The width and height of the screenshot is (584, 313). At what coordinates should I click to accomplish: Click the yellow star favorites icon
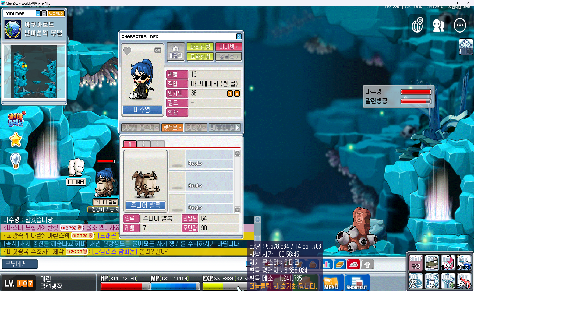click(16, 140)
